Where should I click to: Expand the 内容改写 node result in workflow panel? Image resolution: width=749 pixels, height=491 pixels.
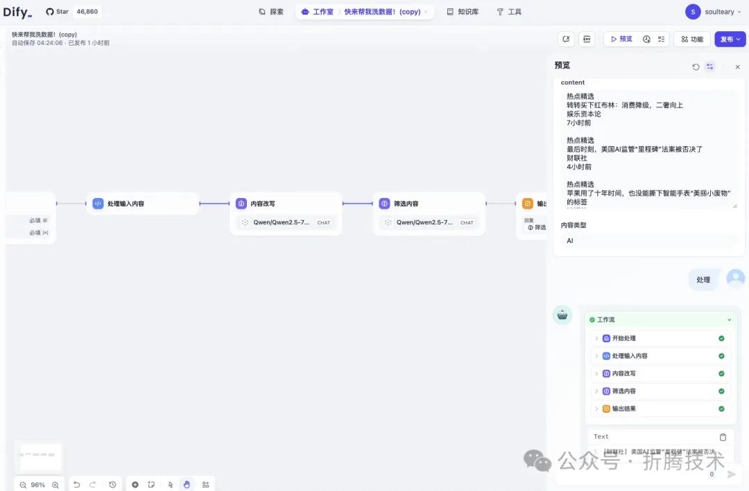597,373
